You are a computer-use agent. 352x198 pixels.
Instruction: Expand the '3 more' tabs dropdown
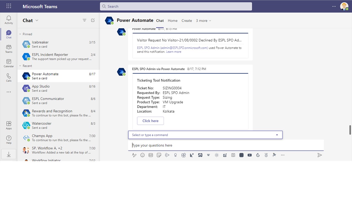click(x=204, y=21)
